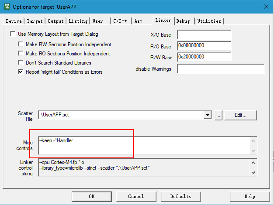
Task: Check Make RW Sections Position Independent
Action: (x=21, y=44)
